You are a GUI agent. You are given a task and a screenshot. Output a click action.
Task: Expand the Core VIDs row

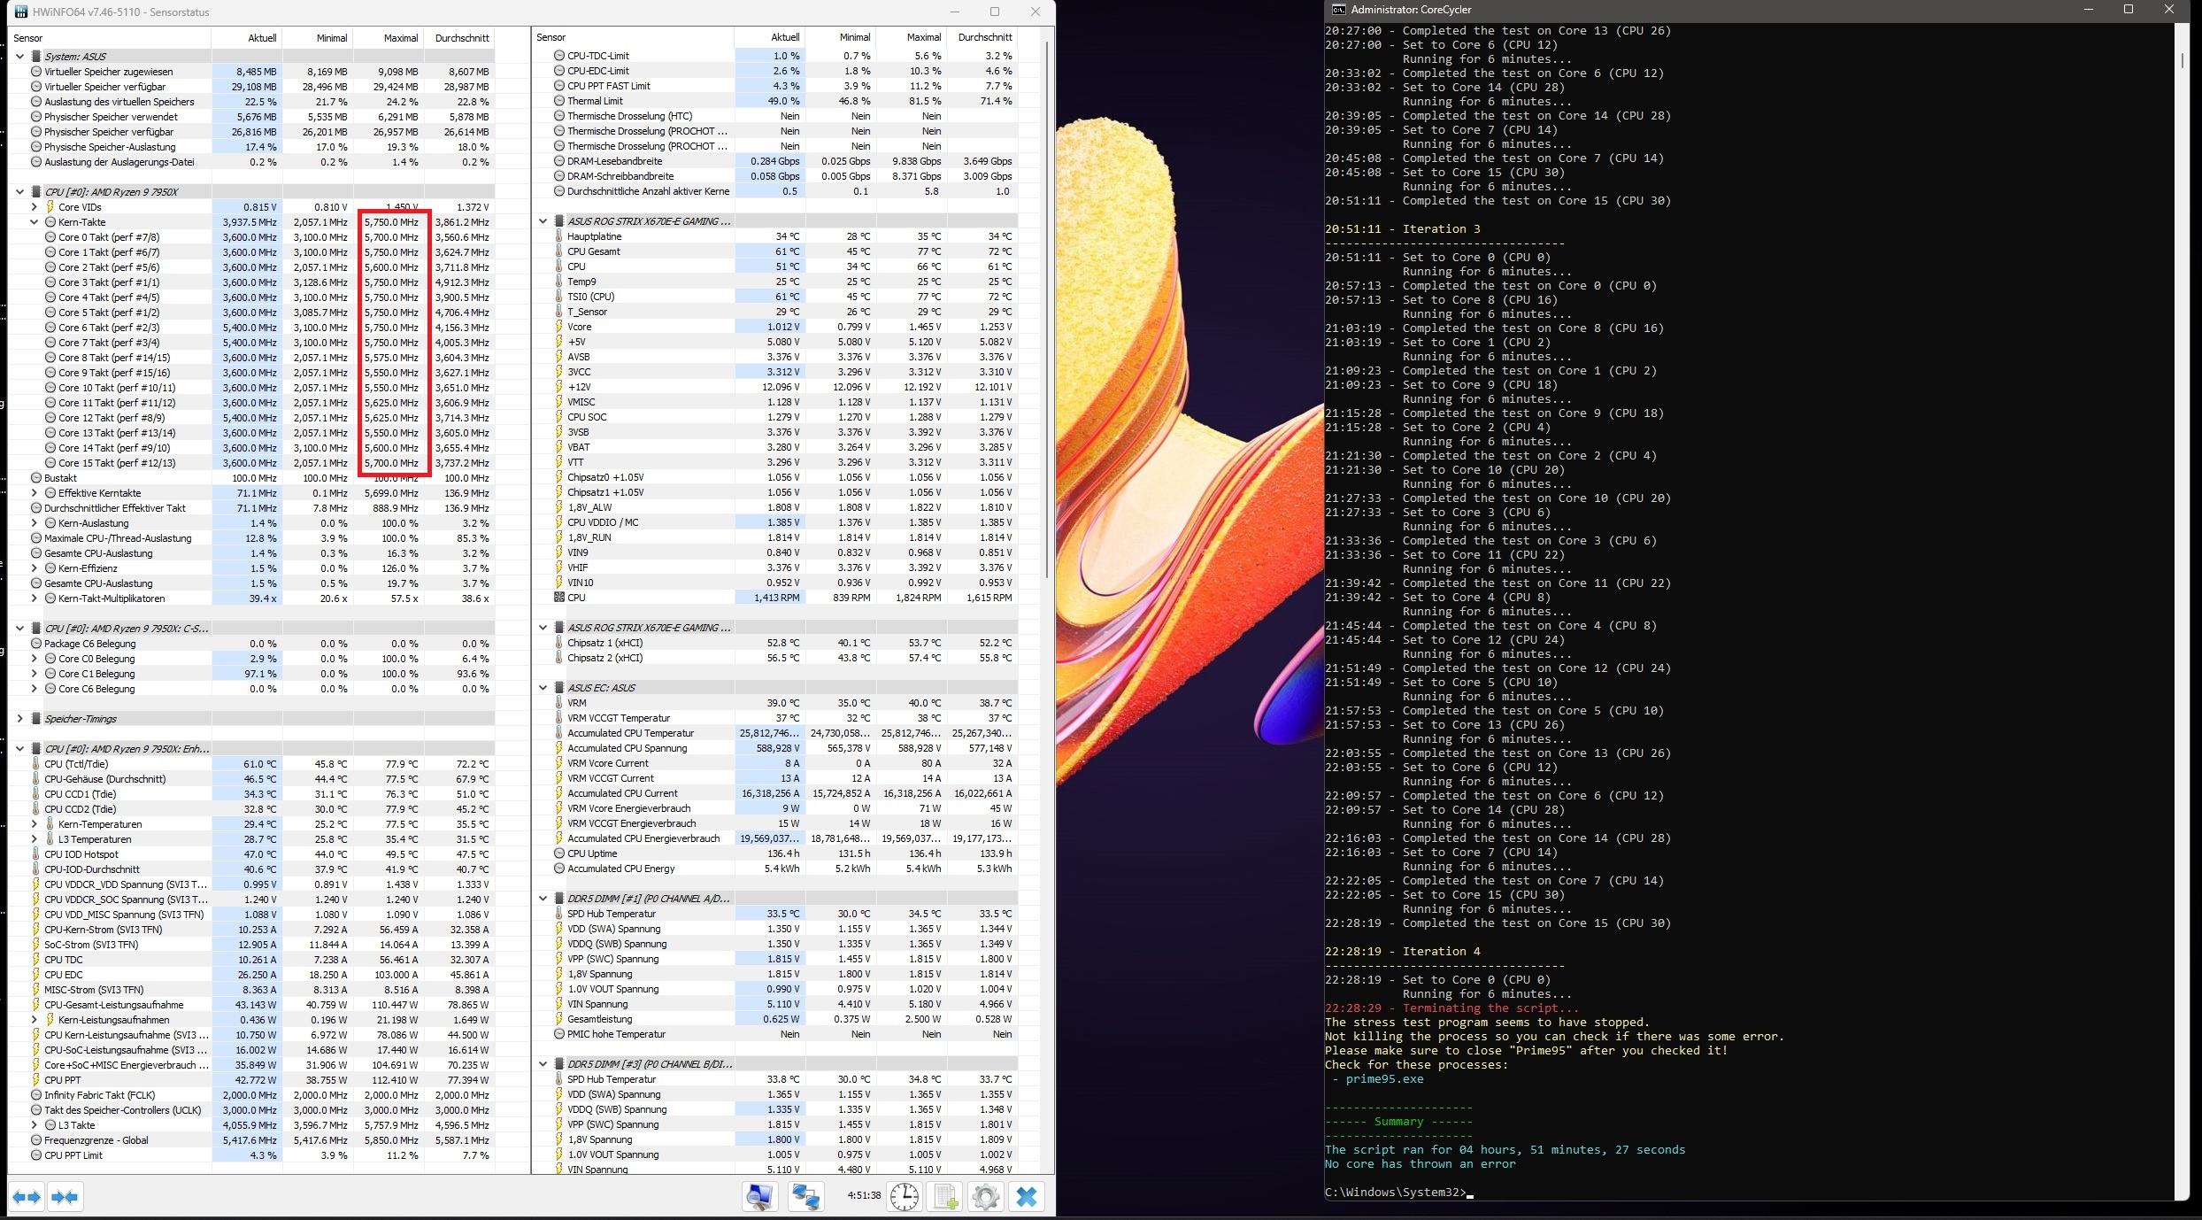click(x=35, y=207)
